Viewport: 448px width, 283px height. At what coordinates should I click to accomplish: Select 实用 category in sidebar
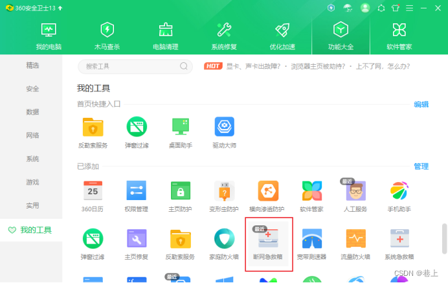click(32, 205)
